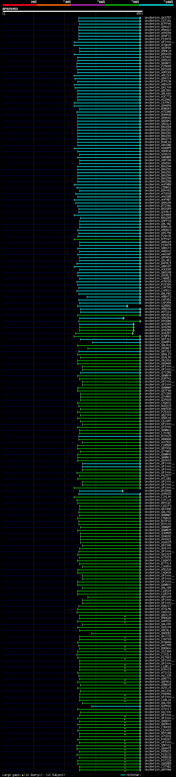This screenshot has height=777, width=176.
Task: Click the green ~80% legend segment
Action: (122, 5)
